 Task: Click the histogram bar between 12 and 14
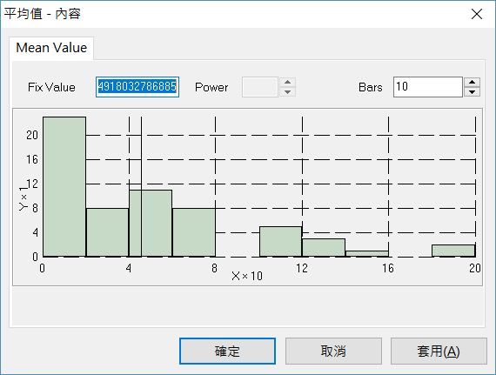coord(324,248)
